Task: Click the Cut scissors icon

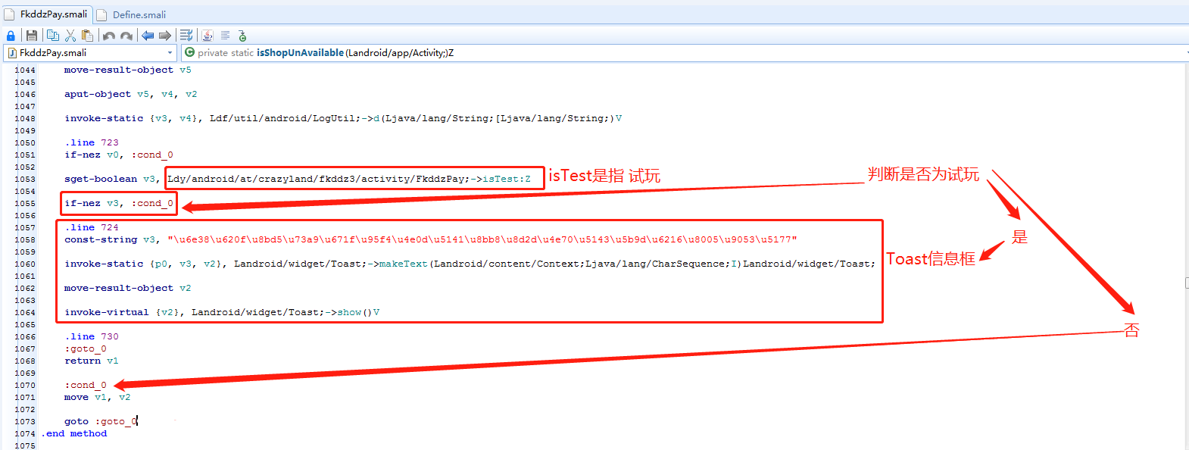Action: click(x=70, y=36)
